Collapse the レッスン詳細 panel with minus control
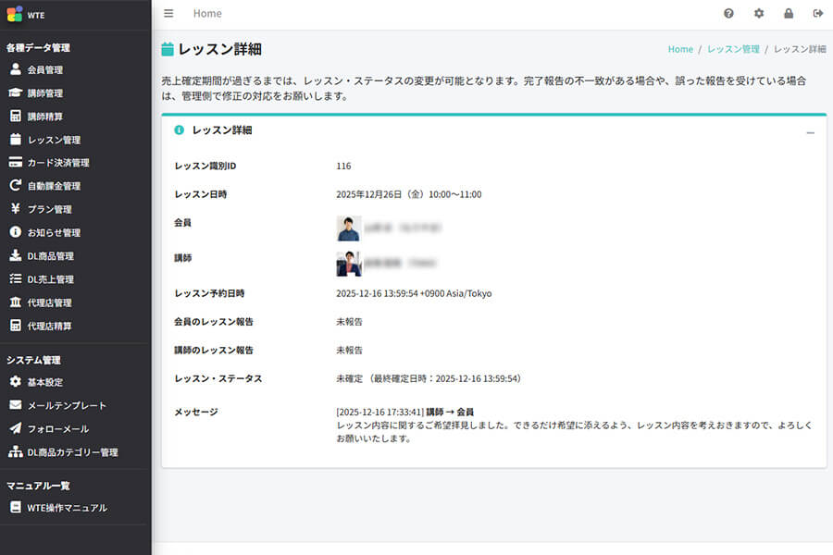 point(811,130)
